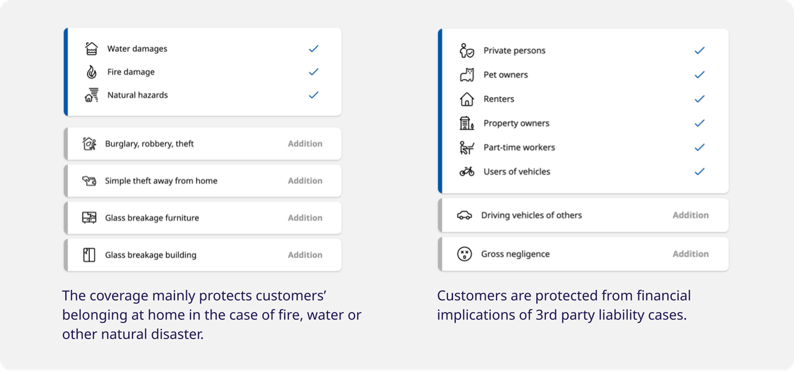Click the Pet owners cat icon
Screen dimensions: 794x372
pyautogui.click(x=467, y=75)
